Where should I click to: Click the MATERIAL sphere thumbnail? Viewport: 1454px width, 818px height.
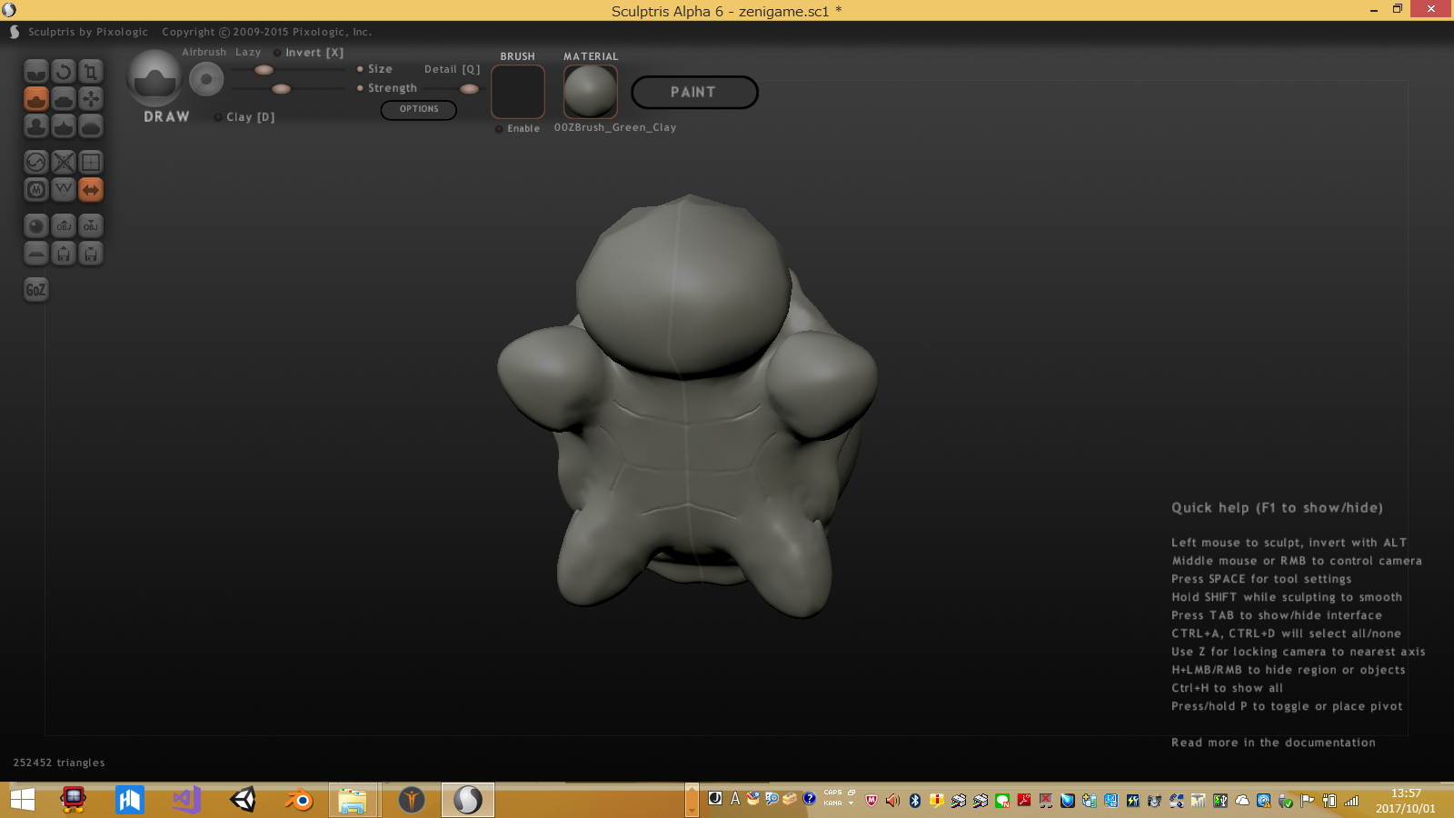(591, 92)
